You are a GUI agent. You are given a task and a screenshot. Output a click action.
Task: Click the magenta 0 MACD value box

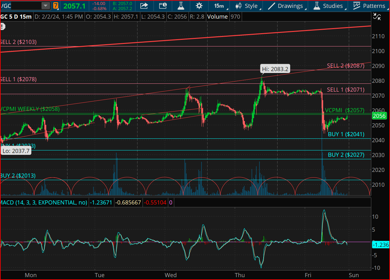click(x=171, y=203)
